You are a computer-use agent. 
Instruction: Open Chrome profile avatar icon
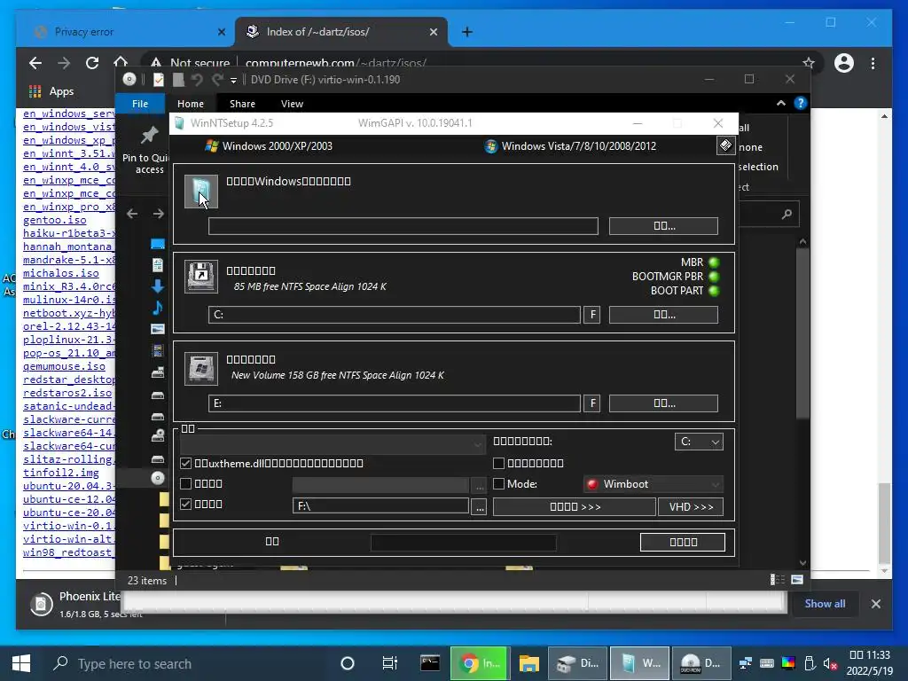click(x=844, y=63)
